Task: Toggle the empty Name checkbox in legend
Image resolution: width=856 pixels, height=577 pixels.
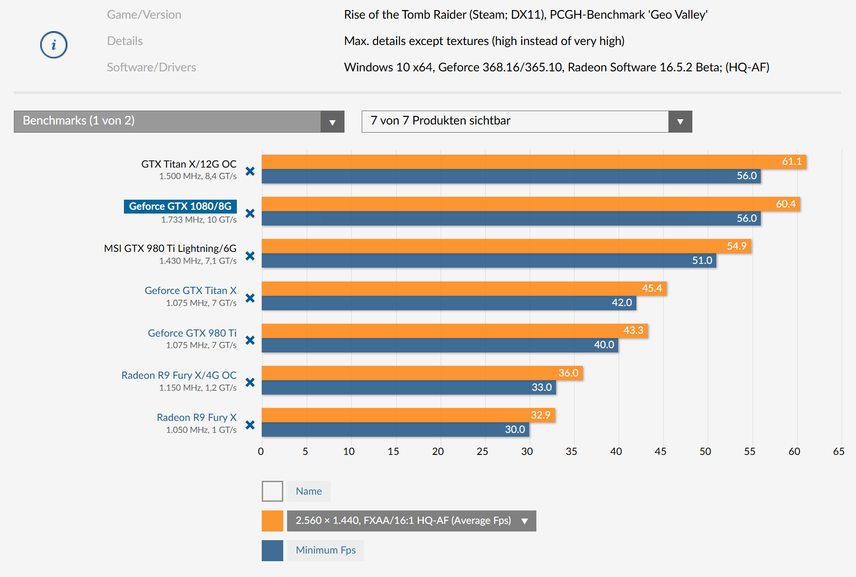Action: [x=272, y=491]
